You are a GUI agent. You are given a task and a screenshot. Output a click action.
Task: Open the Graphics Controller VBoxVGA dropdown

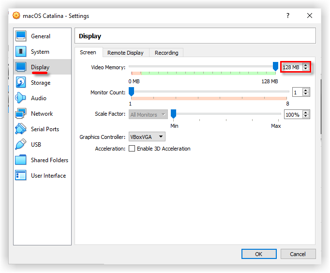coord(147,137)
